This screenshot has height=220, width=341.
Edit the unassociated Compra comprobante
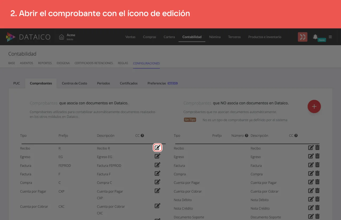tap(311, 173)
